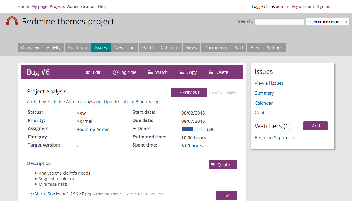Click the Log time clock icon
Screen dimensions: 352x201
115,72
